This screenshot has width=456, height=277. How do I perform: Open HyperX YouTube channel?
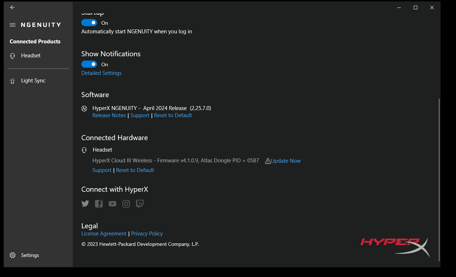point(112,204)
